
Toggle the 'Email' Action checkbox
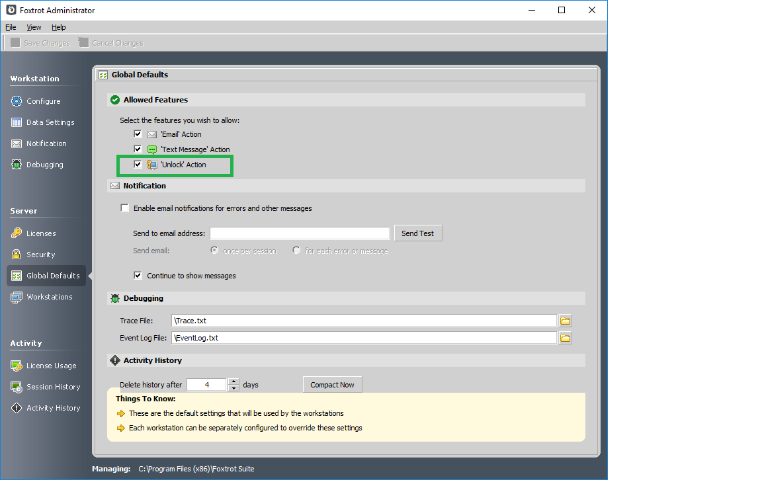(138, 134)
